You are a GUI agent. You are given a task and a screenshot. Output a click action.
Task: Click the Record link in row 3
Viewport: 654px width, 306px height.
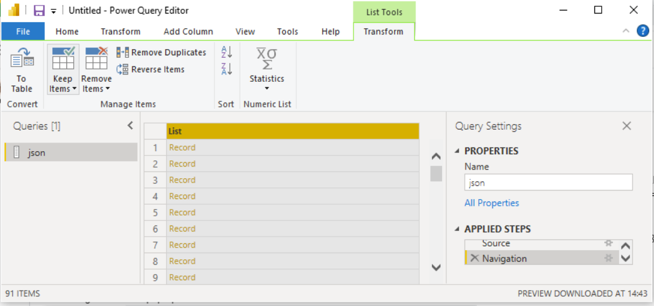coord(183,180)
